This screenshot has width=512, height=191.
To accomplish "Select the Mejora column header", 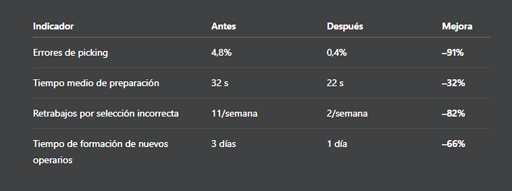I will (457, 26).
